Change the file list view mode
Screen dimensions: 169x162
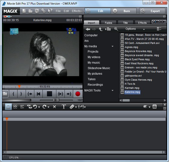(x=159, y=29)
